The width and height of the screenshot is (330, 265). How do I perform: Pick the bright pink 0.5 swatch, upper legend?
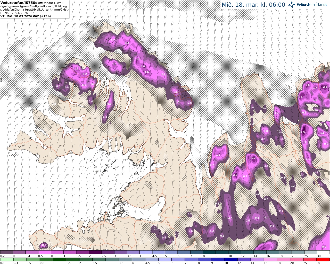click(44, 252)
